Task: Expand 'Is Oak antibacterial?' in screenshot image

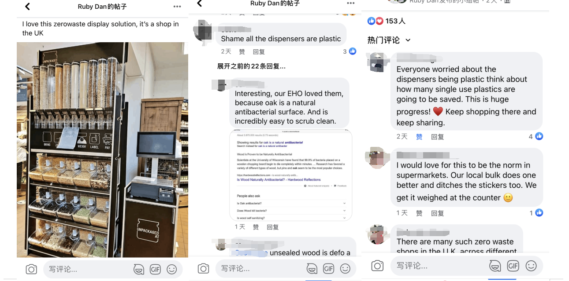Action: pos(291,204)
